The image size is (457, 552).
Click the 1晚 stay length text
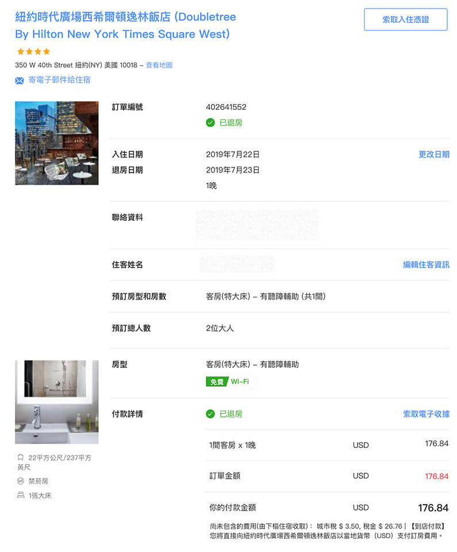tap(211, 186)
